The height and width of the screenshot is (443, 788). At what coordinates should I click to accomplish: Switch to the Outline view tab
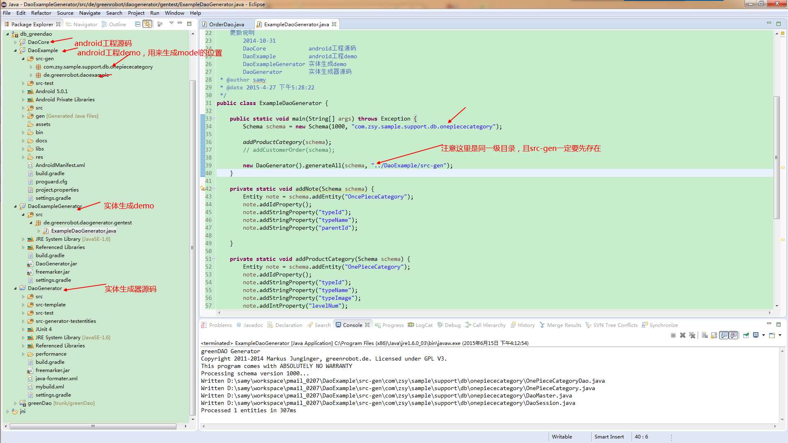pyautogui.click(x=114, y=24)
